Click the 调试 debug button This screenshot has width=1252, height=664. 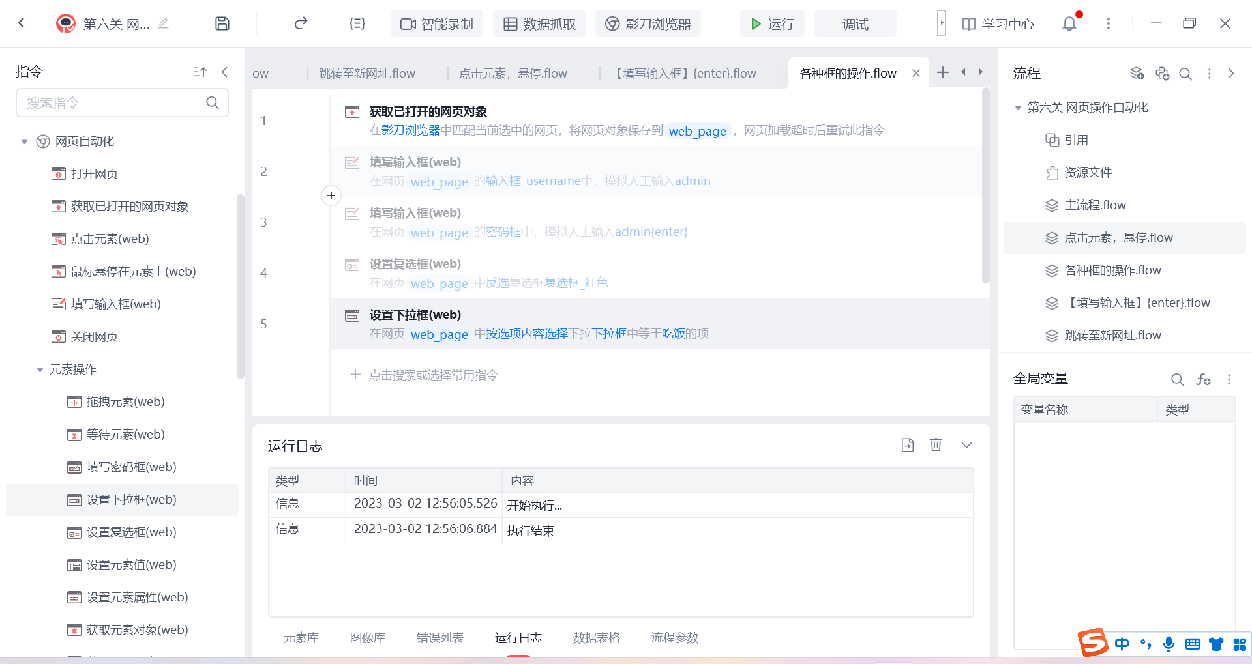coord(855,24)
